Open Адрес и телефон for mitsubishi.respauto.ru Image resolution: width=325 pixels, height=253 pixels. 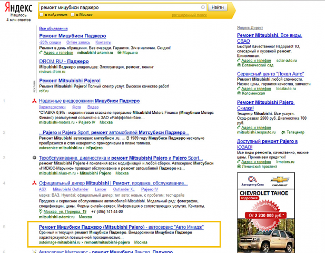click(256, 128)
